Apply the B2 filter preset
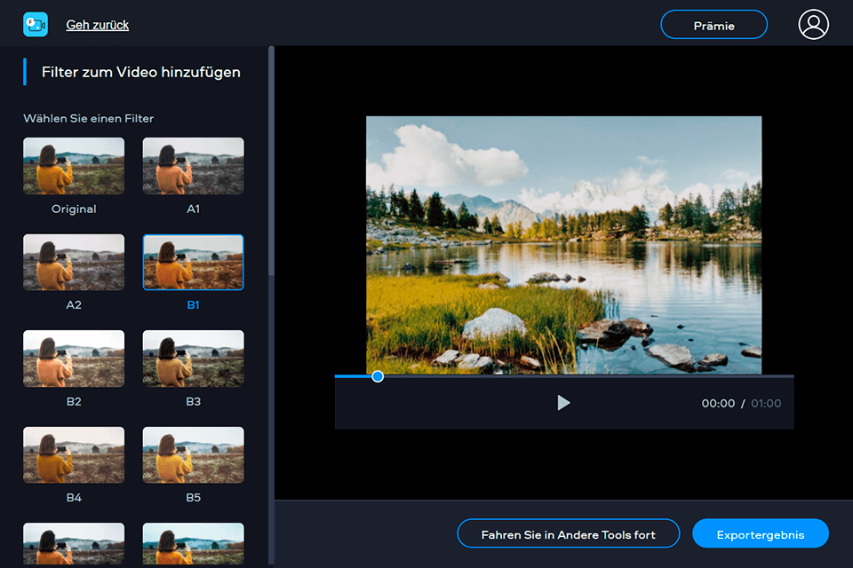853x568 pixels. tap(73, 359)
